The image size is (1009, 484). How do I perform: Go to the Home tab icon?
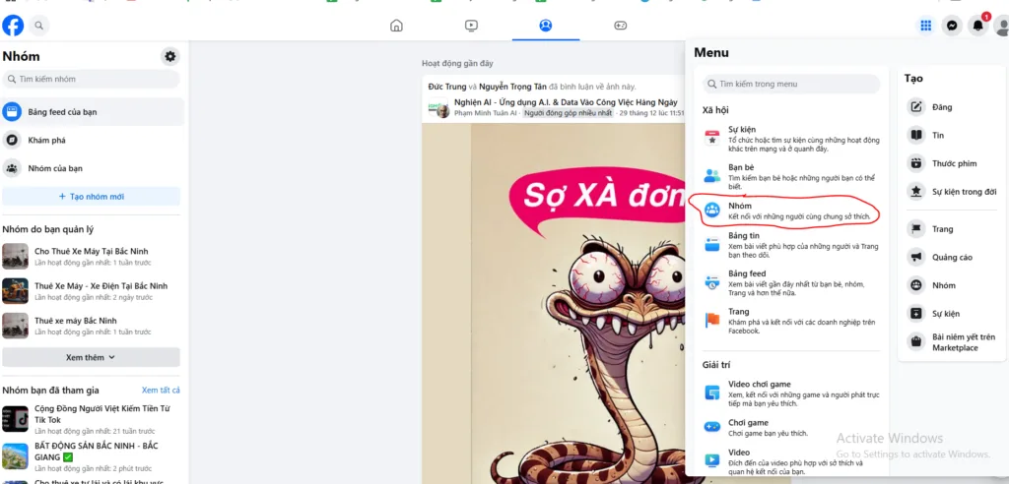tap(396, 26)
